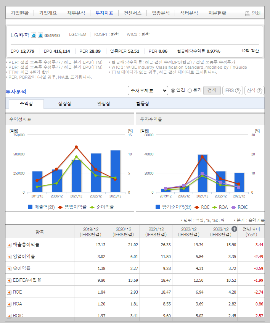Toggle ROA legend green marker
The width and height of the screenshot is (270, 323).
[215, 207]
